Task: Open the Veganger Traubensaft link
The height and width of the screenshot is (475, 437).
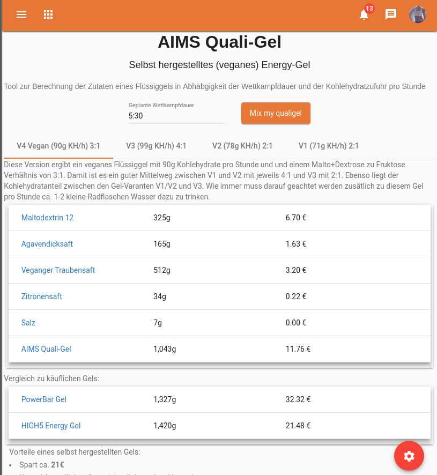Action: pos(58,270)
